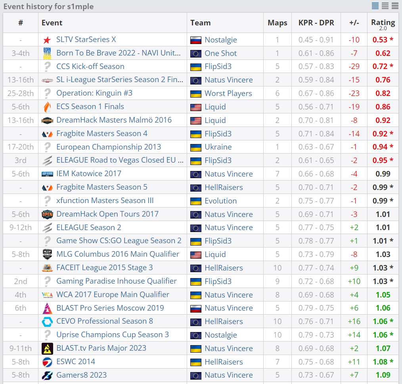The height and width of the screenshot is (384, 402).
Task: Select the 0.45 - 0.91 KPR-DPR value
Action: pos(316,40)
